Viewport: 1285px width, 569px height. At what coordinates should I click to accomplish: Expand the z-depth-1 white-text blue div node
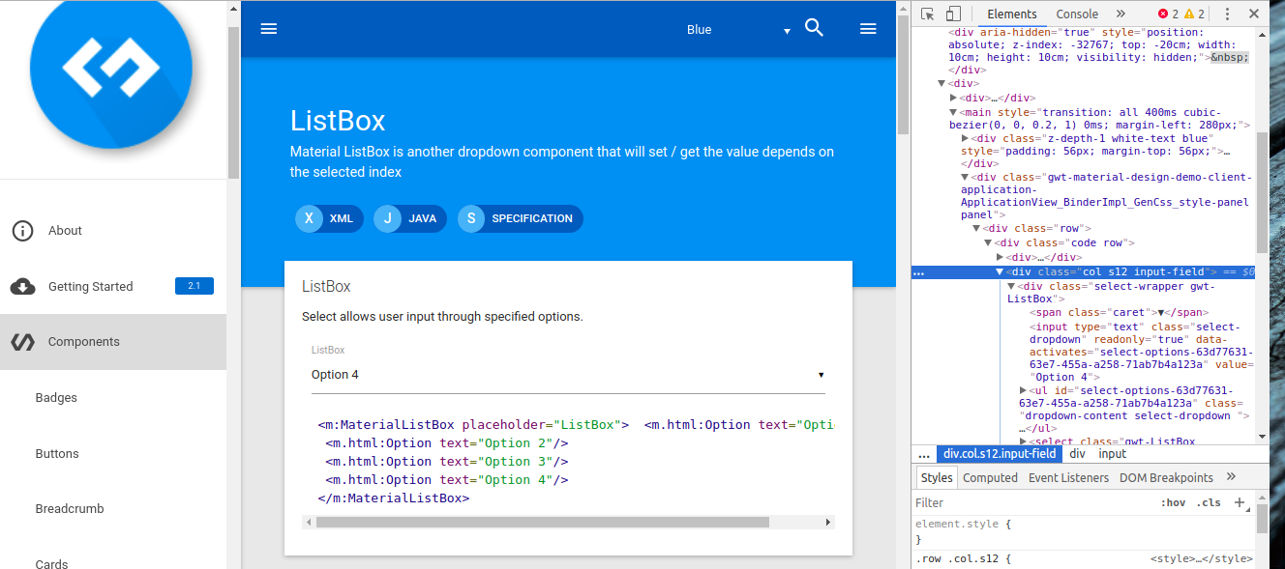pyautogui.click(x=966, y=139)
